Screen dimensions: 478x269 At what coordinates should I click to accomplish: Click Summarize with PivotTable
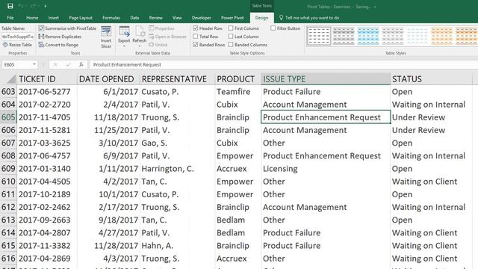(x=67, y=28)
